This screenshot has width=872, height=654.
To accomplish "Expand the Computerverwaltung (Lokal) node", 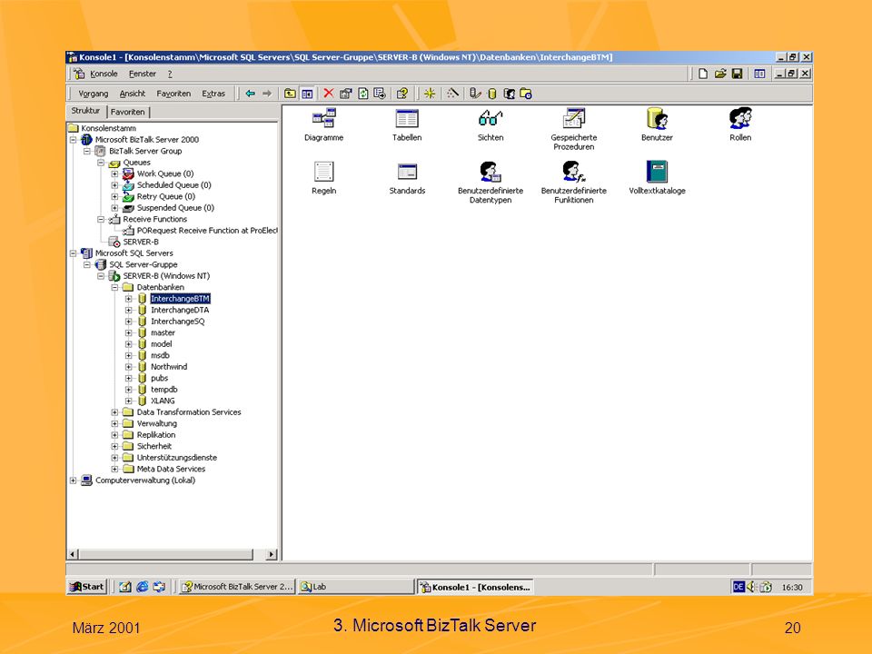I will (x=73, y=480).
